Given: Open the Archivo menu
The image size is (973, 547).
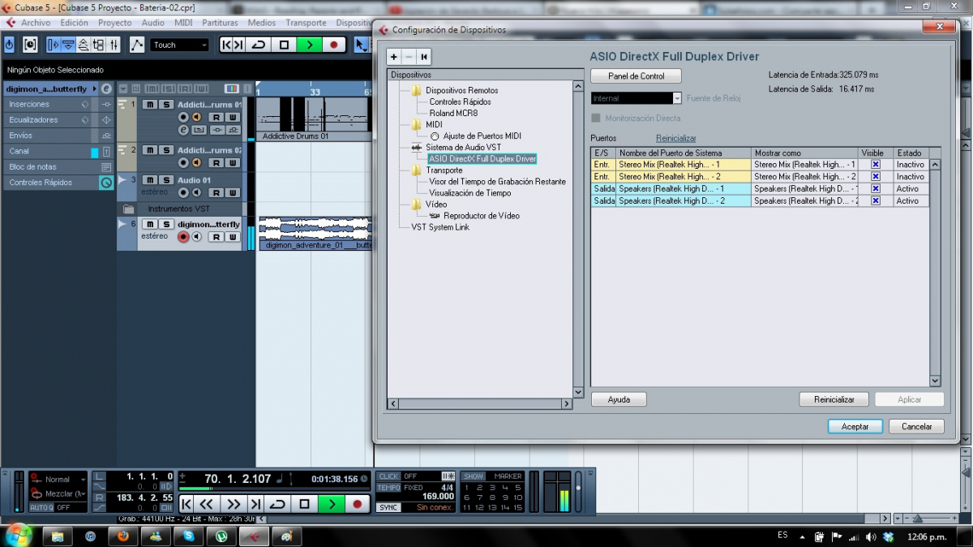Looking at the screenshot, I should [36, 23].
